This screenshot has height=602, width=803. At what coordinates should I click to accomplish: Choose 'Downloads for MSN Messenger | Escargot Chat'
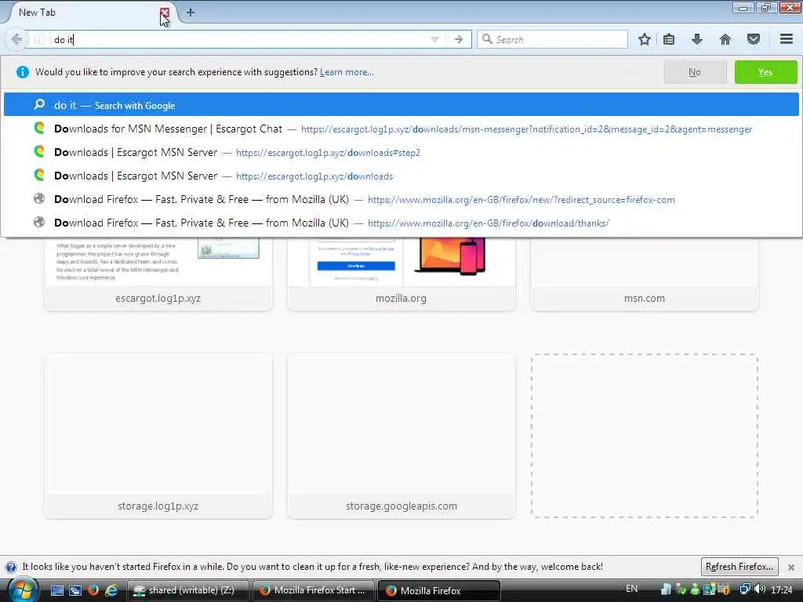point(401,129)
